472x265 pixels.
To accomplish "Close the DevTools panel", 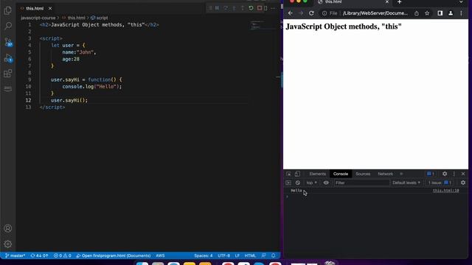I will point(463,174).
